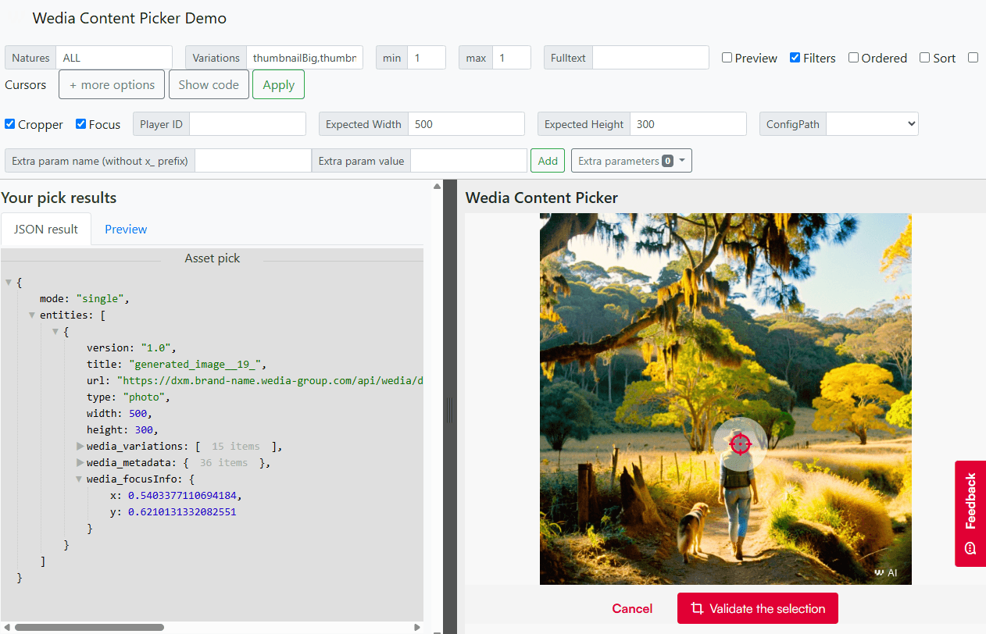Collapse the entities array node
The image size is (986, 634).
(x=32, y=315)
